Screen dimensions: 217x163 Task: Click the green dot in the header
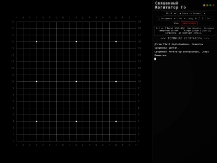point(210,5)
